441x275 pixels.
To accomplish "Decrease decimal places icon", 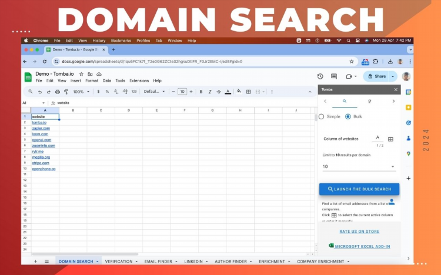I will point(116,92).
